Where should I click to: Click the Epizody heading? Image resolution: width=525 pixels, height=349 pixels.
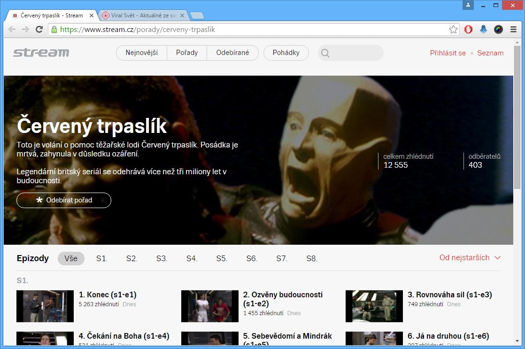(33, 258)
